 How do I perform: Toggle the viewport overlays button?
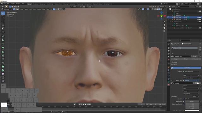pos(148,9)
